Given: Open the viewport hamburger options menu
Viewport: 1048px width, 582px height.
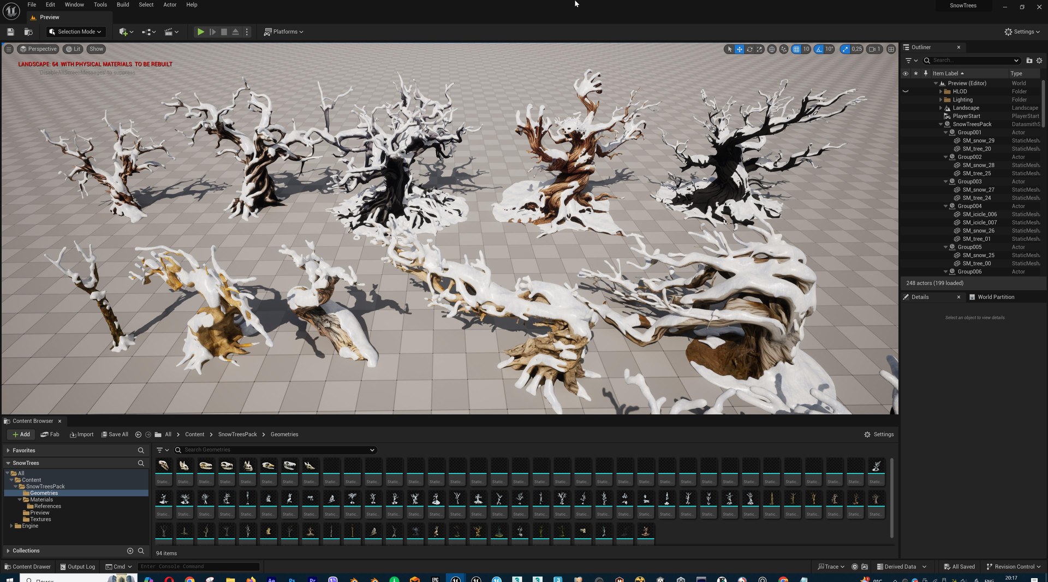Looking at the screenshot, I should (x=9, y=49).
